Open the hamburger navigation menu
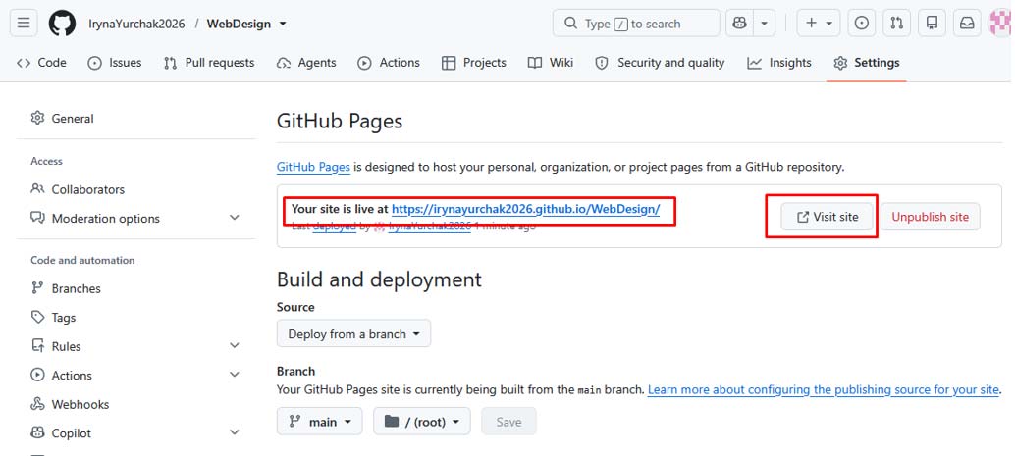The width and height of the screenshot is (1015, 456). 24,24
